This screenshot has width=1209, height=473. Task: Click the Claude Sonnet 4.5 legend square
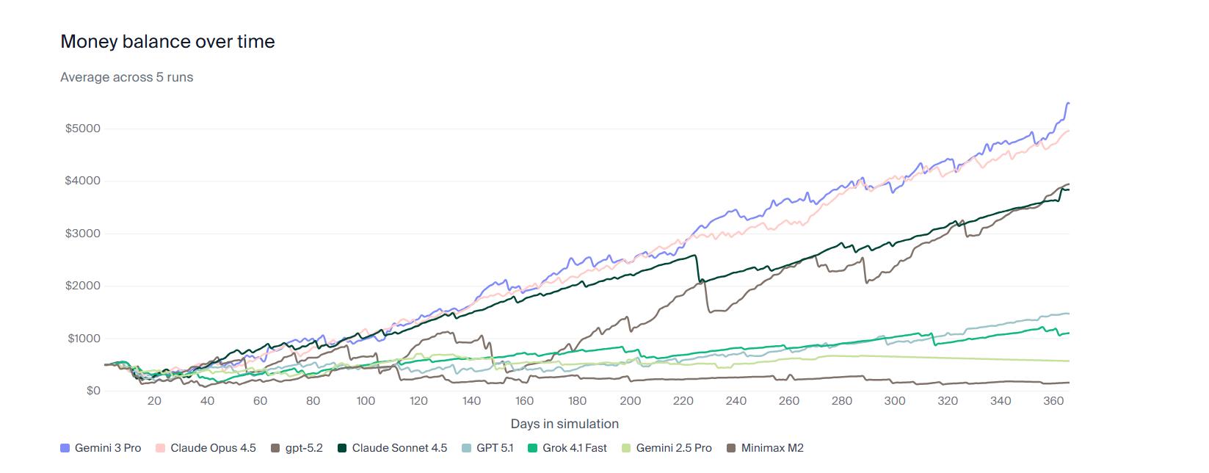[342, 448]
